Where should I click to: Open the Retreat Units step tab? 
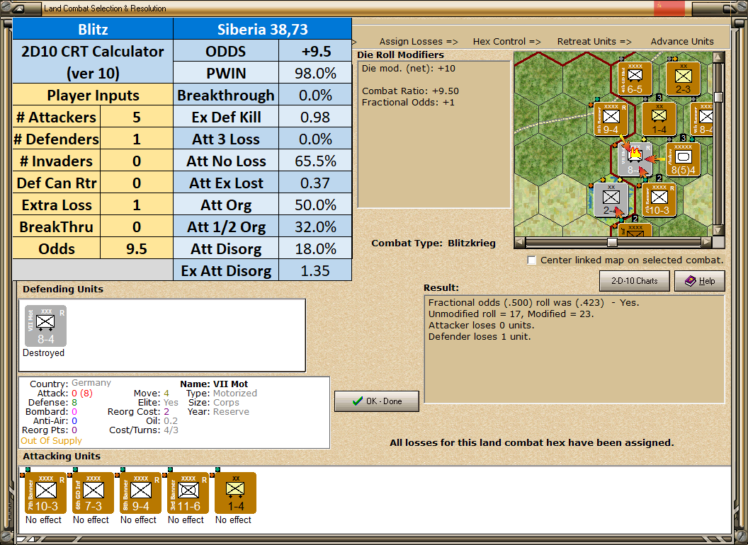[x=594, y=42]
